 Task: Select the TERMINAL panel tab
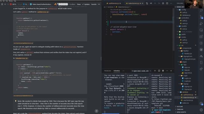117,71
